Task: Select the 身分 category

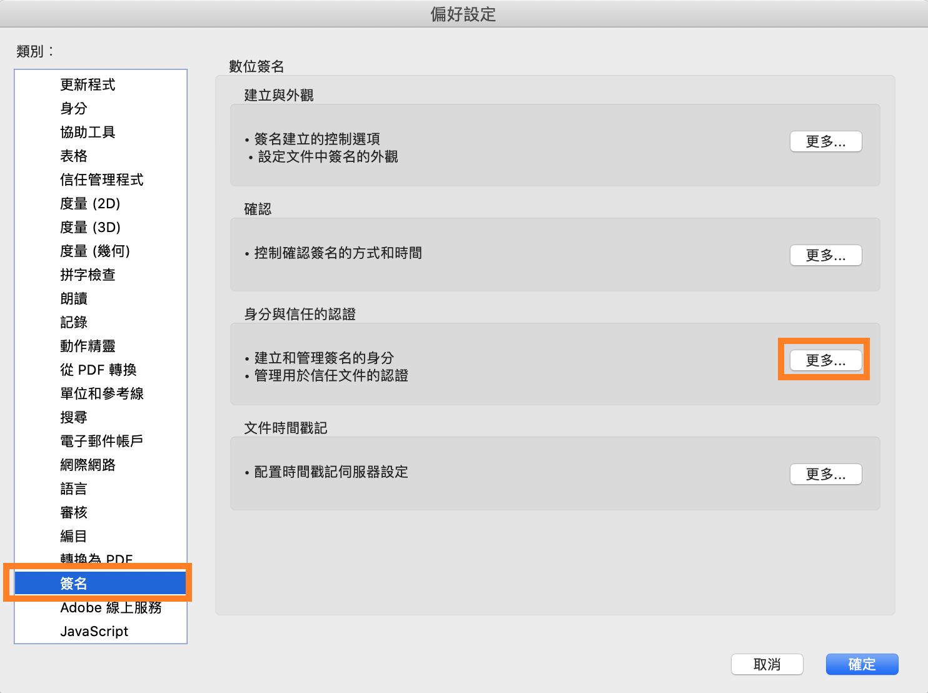Action: point(101,108)
